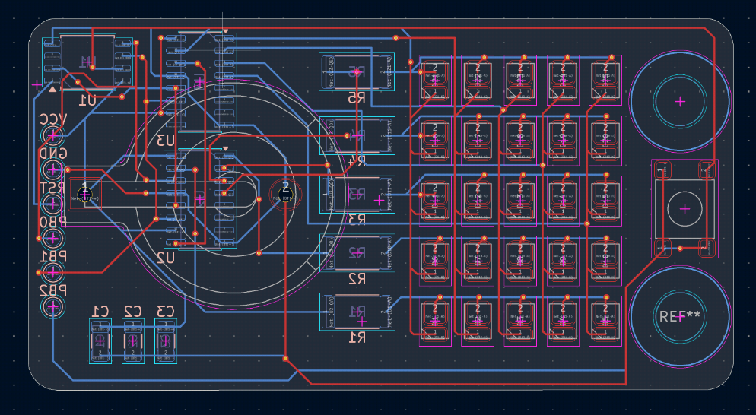Click the PB2 test pad

click(x=53, y=306)
